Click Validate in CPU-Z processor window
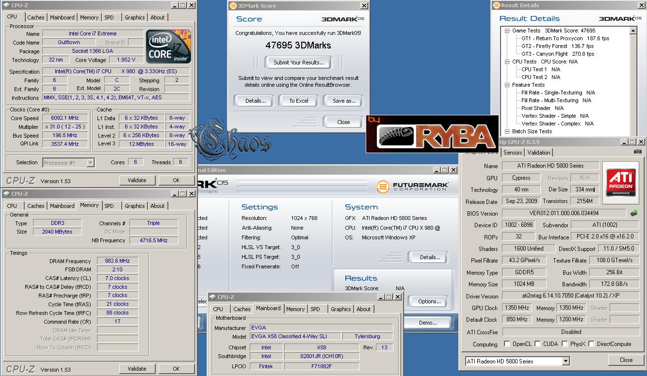Viewport: 647px width, 376px height. coord(137,180)
